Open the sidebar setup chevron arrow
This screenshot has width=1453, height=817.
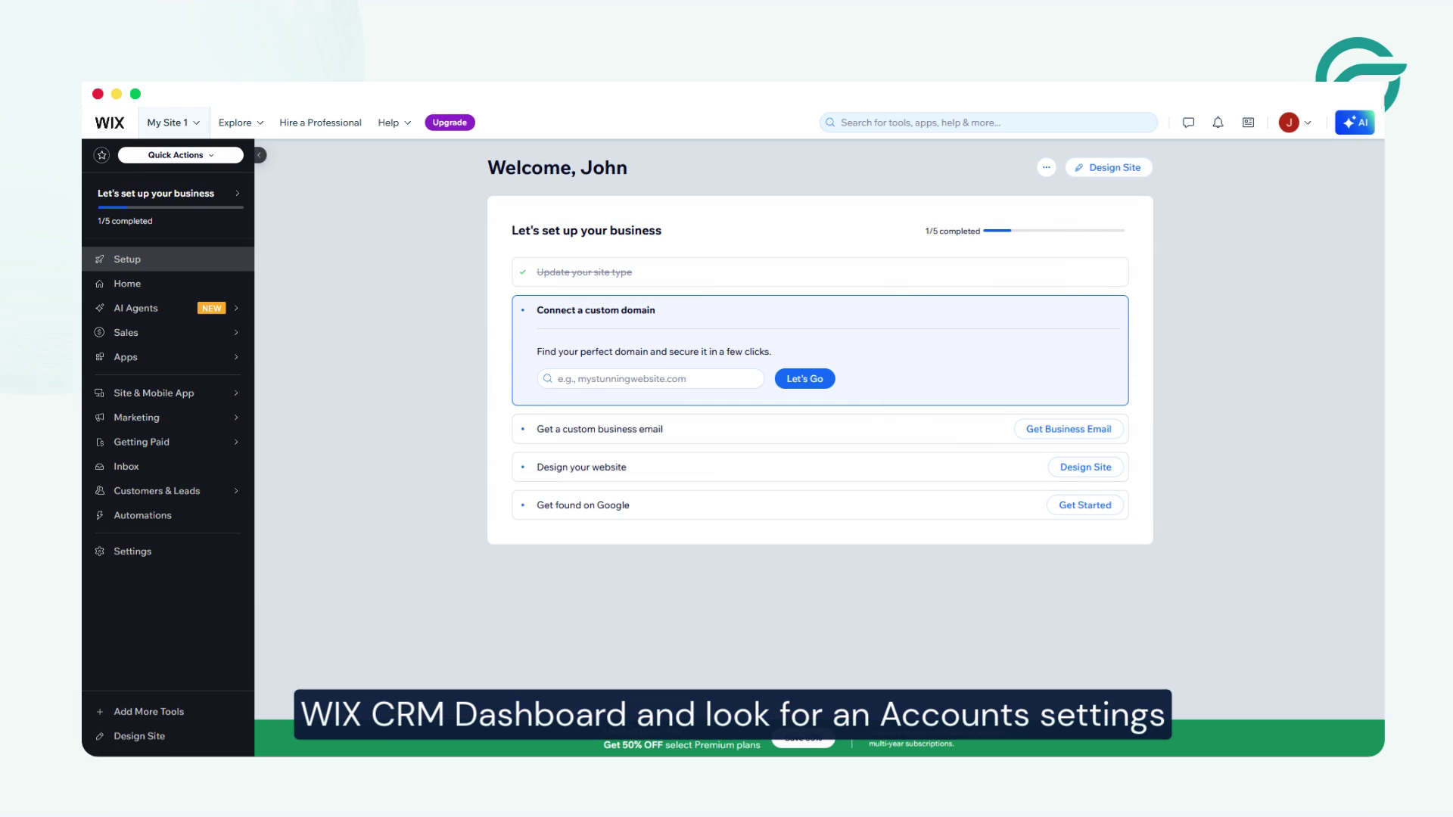[237, 194]
